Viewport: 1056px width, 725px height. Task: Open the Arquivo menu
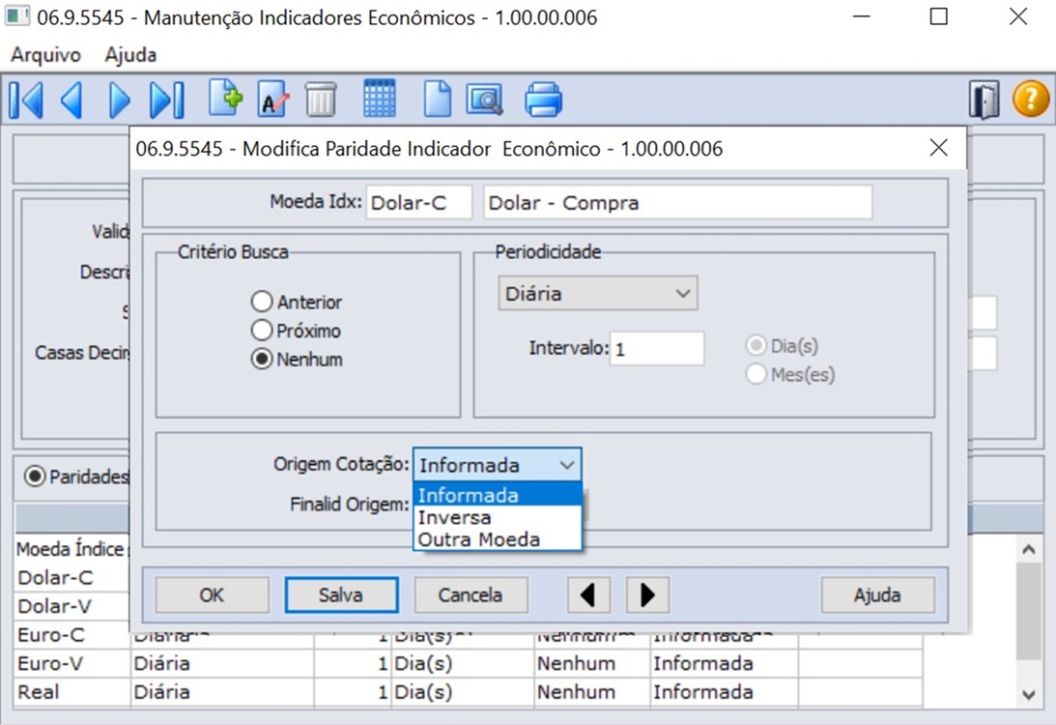[x=45, y=54]
